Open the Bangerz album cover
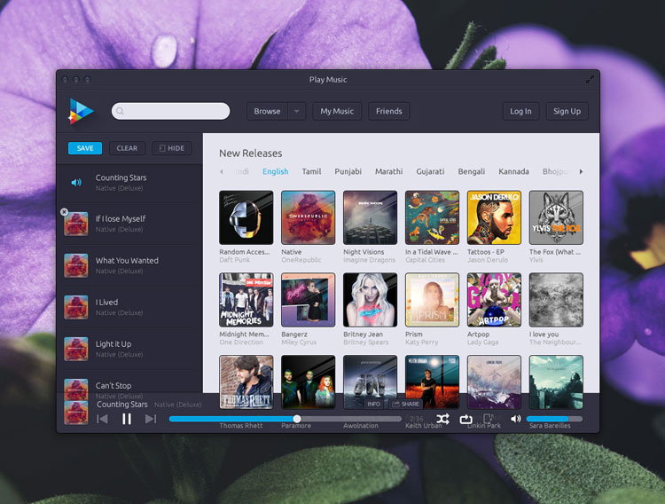The height and width of the screenshot is (504, 665). click(x=308, y=300)
